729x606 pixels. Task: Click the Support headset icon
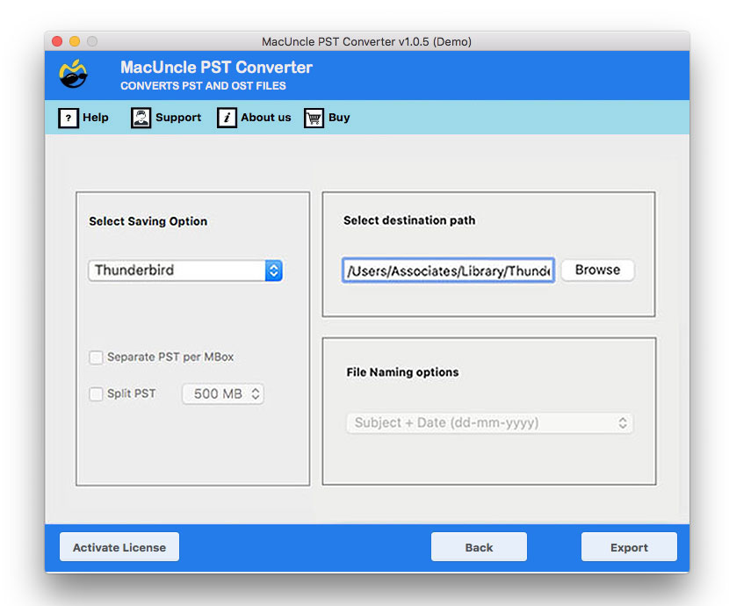tap(141, 118)
